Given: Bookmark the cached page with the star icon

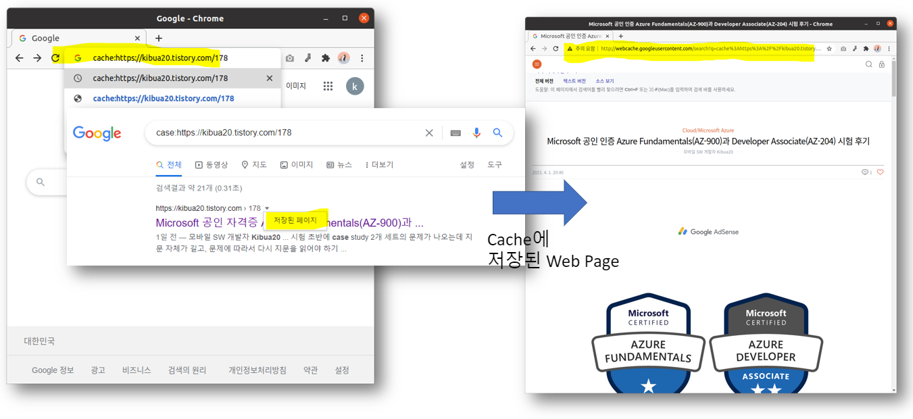Looking at the screenshot, I should click(829, 49).
